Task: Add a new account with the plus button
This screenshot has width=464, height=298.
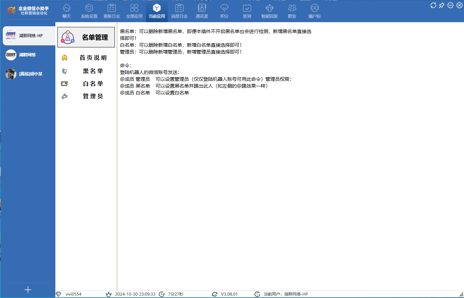Action: coord(27,290)
